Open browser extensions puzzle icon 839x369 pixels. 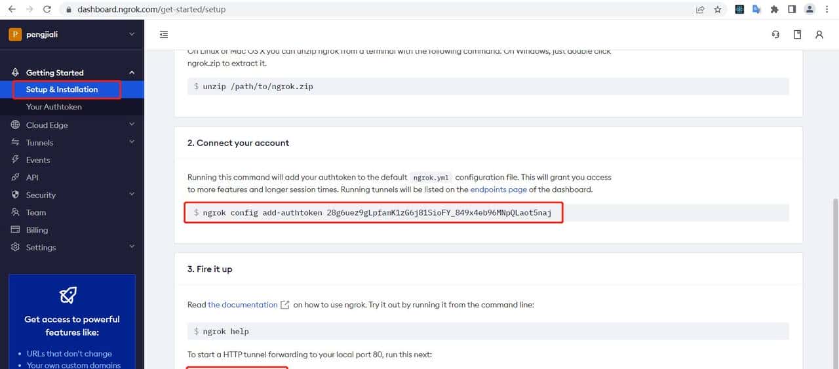coord(774,9)
